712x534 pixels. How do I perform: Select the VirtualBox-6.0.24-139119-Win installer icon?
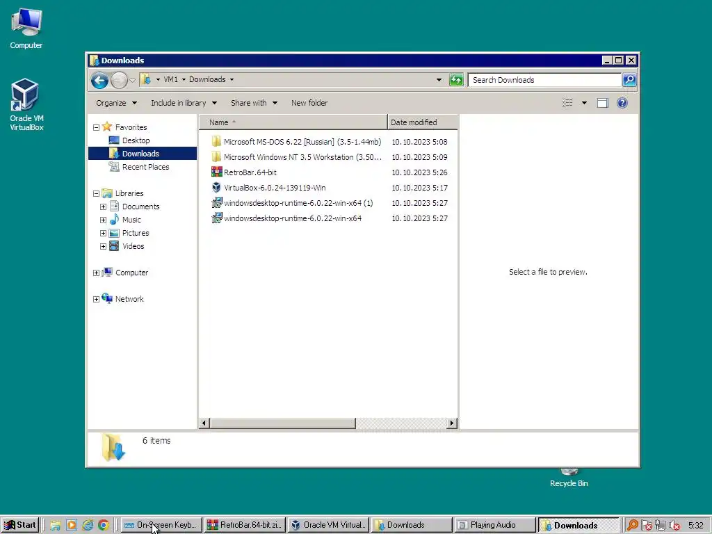pyautogui.click(x=217, y=188)
